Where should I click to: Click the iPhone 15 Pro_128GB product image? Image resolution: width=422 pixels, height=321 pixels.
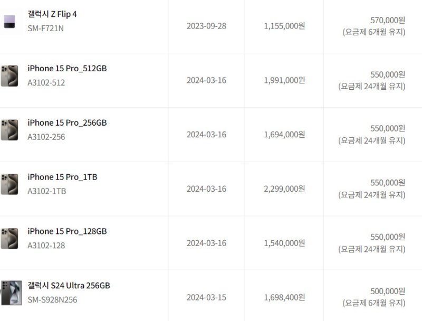pos(9,239)
